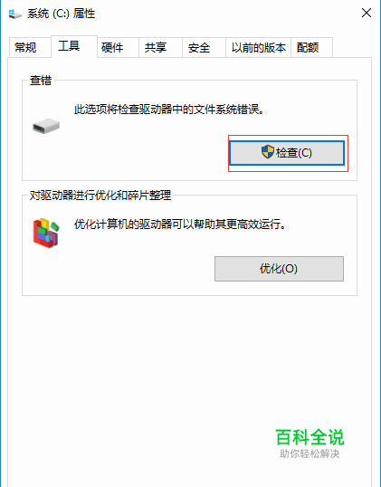Open the 以前的版本 tab
Viewport: 381px width, 487px height.
click(x=258, y=47)
